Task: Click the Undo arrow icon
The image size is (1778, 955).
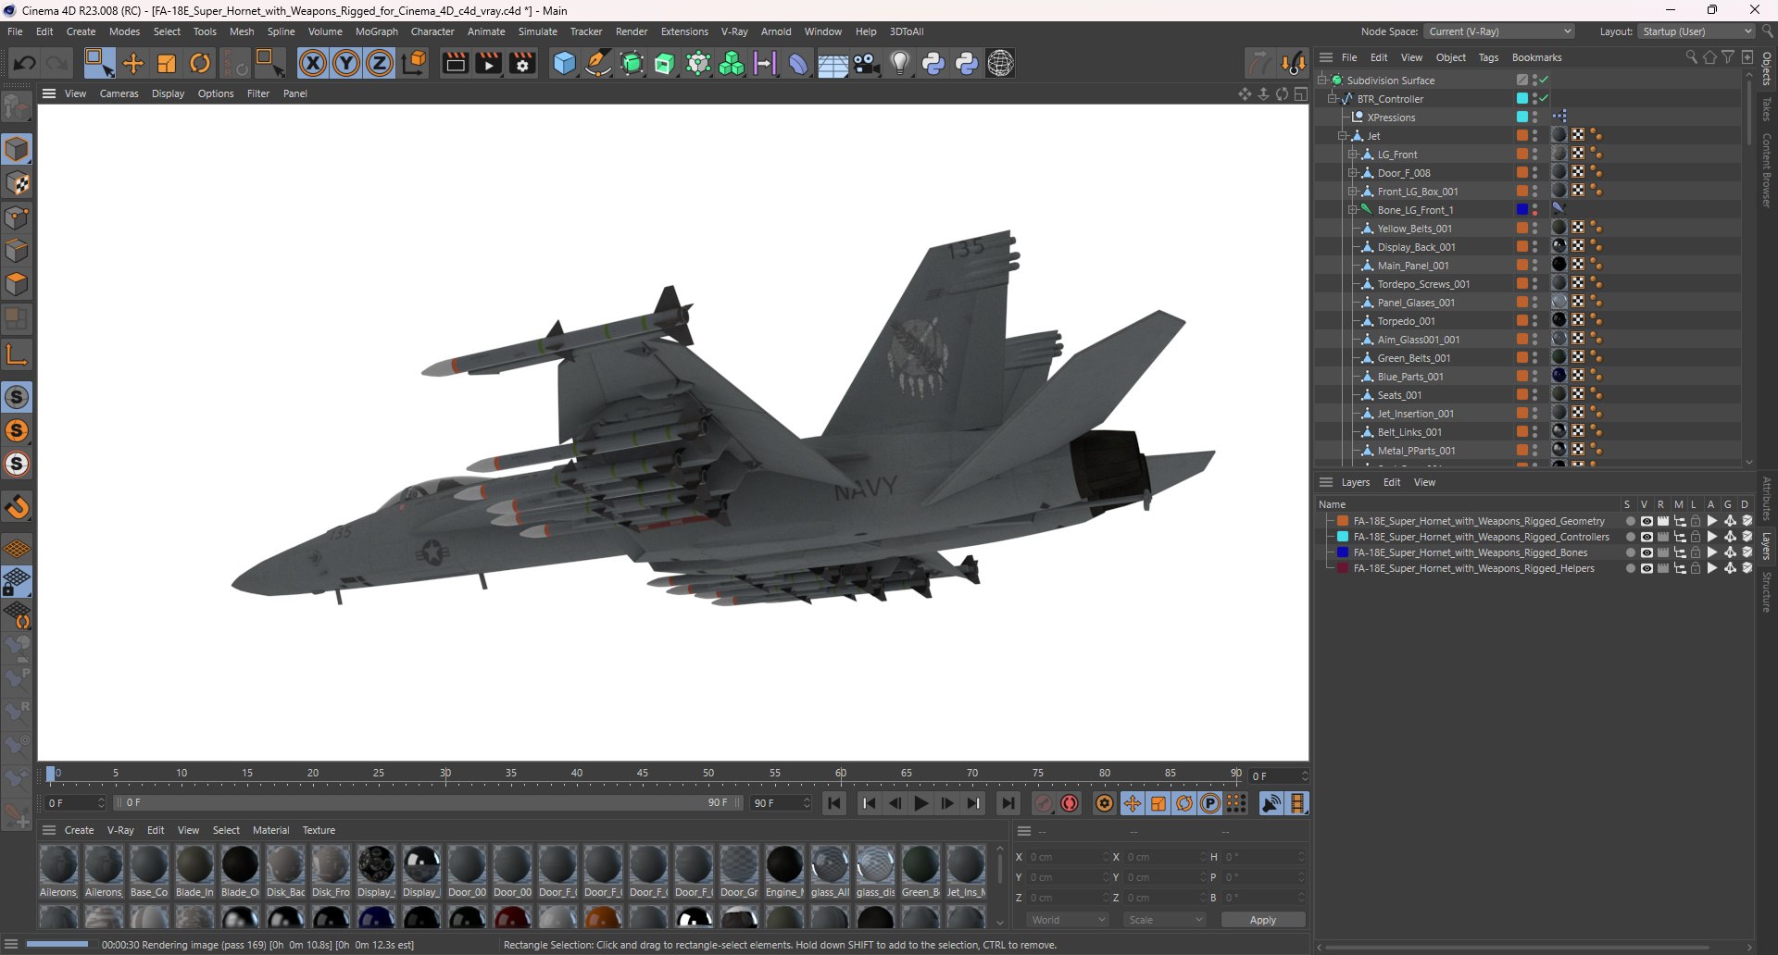Action: pos(25,63)
